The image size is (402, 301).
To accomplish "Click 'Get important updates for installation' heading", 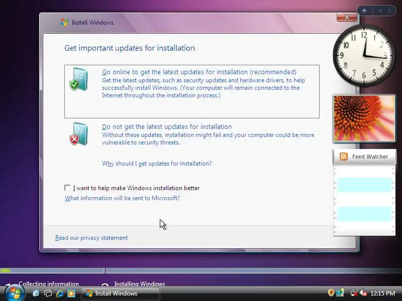I will click(x=130, y=48).
